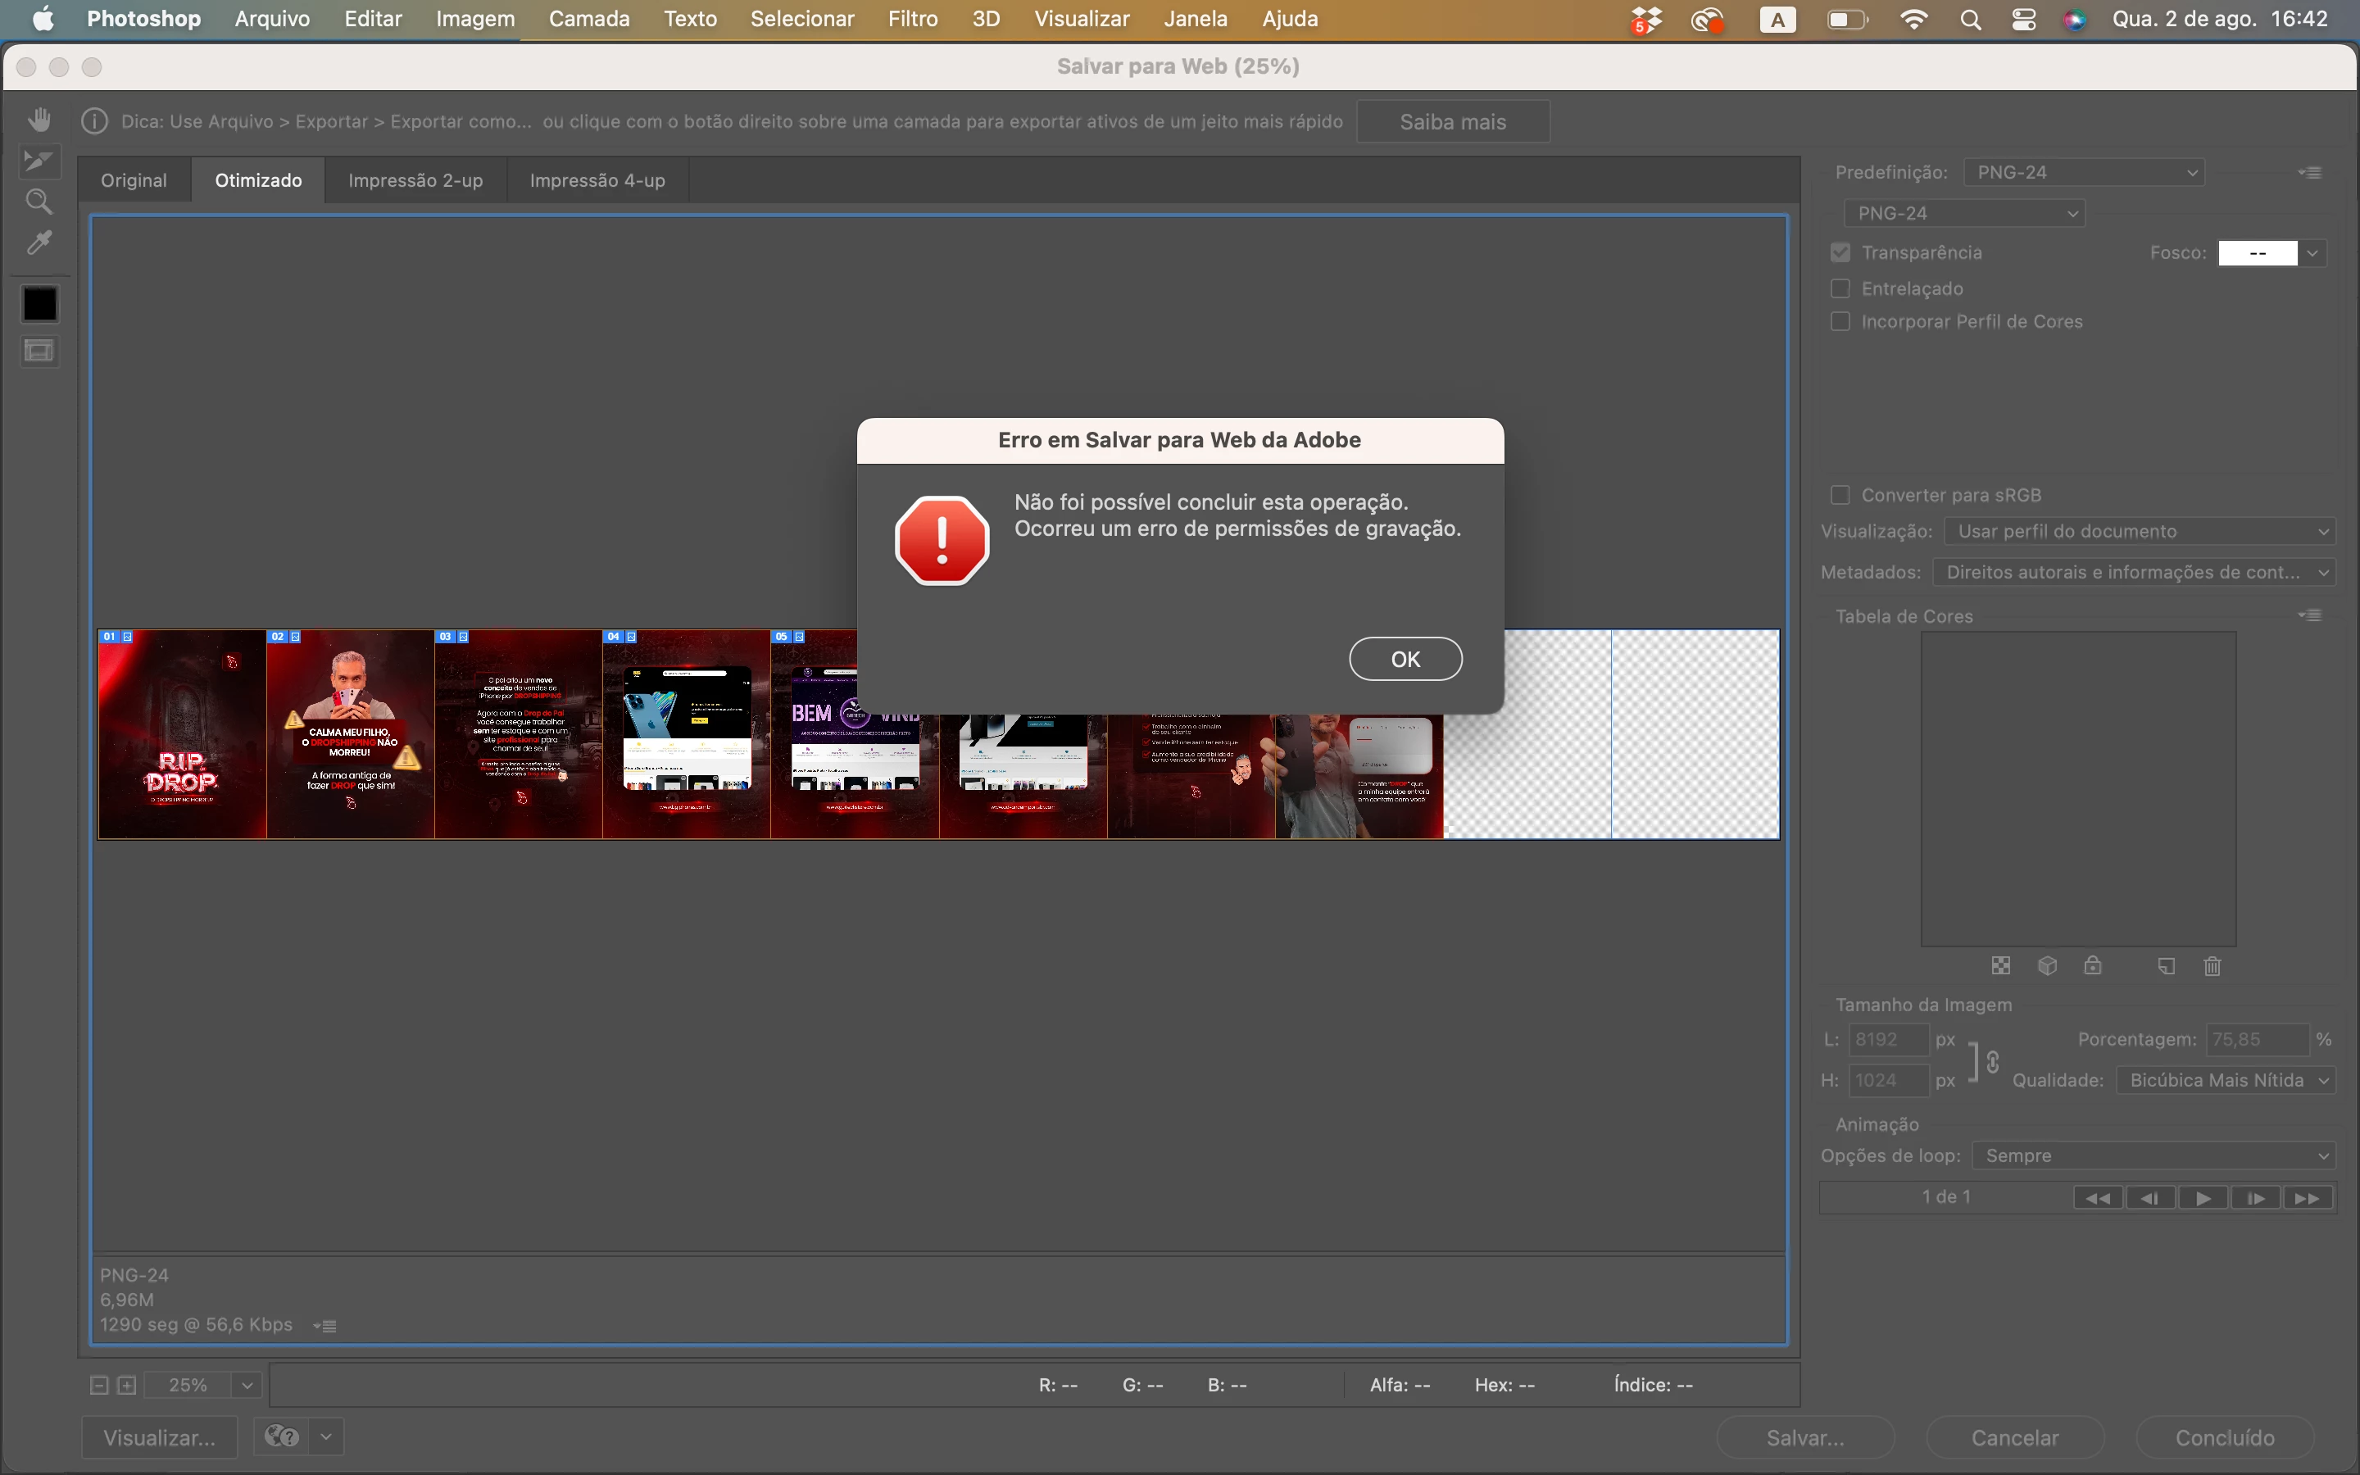
Task: Enable the Entrelaçado checkbox
Action: pyautogui.click(x=1840, y=288)
